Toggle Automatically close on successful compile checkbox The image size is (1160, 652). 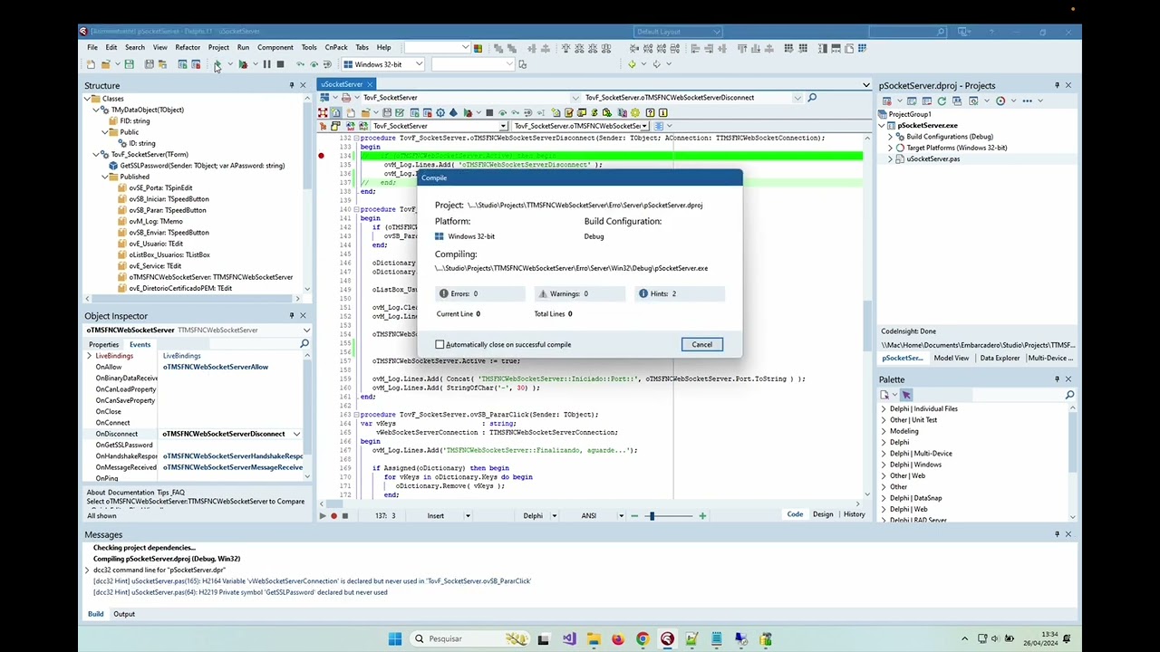(x=440, y=344)
